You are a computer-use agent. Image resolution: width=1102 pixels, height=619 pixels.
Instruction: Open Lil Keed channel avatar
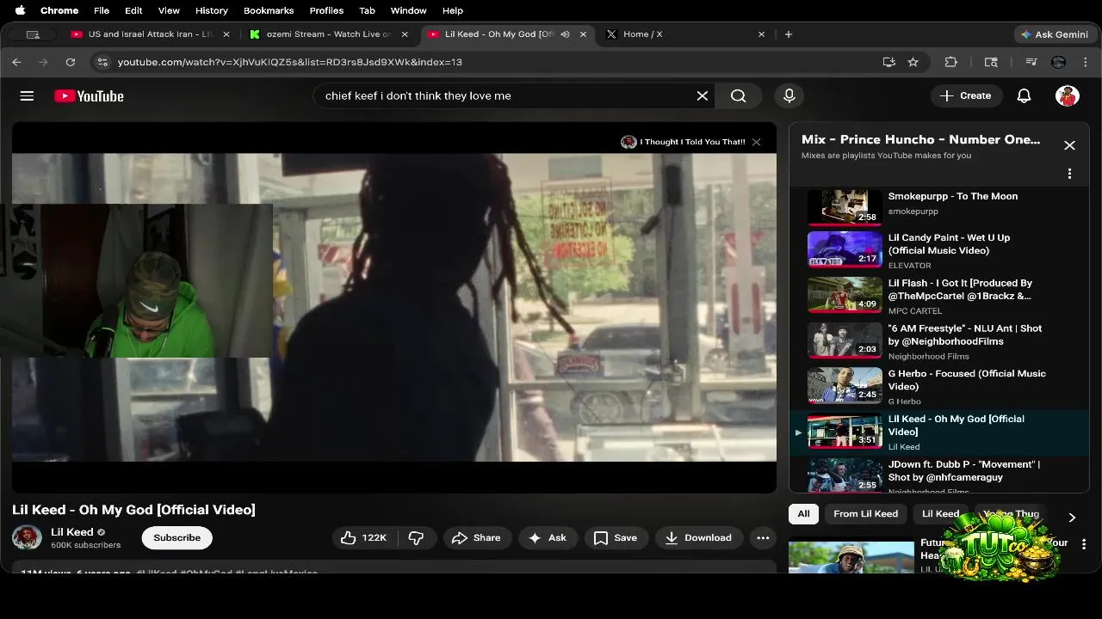pos(27,537)
